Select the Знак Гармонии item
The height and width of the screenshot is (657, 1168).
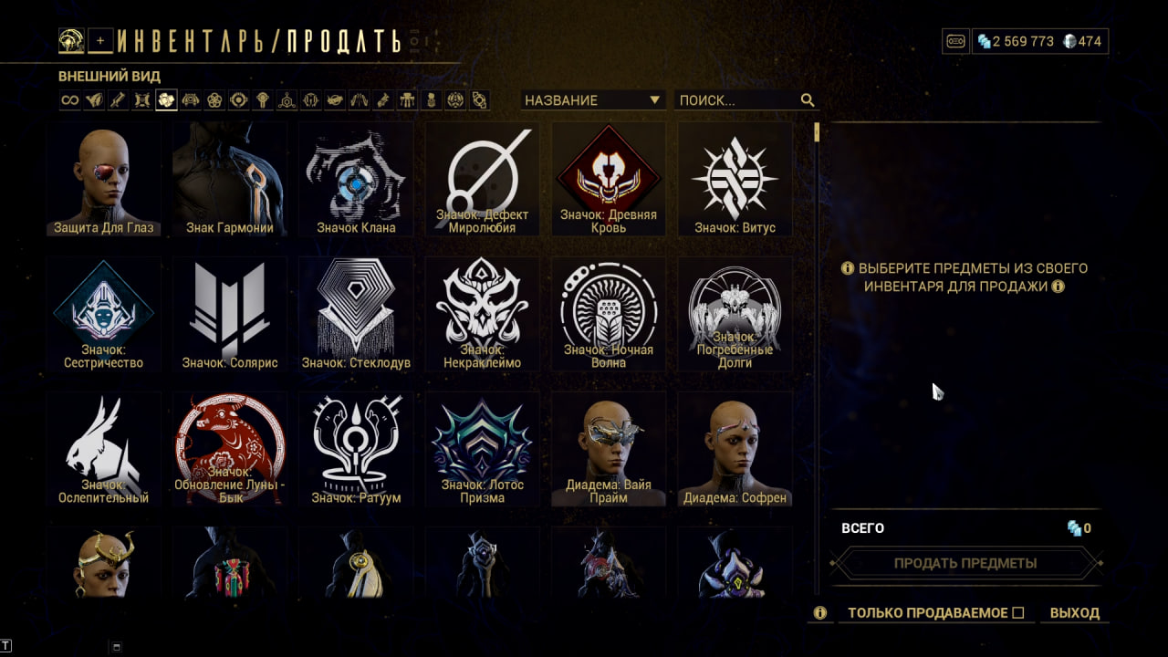(x=230, y=179)
